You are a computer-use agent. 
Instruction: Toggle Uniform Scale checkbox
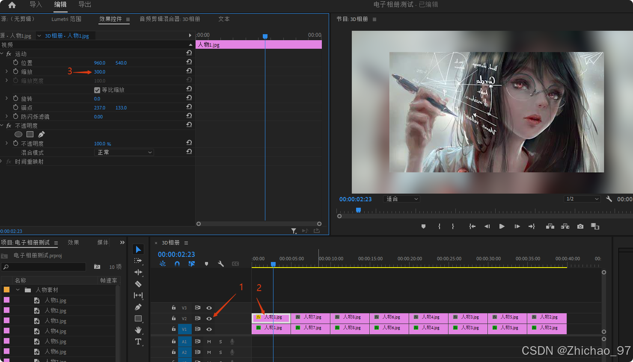pyautogui.click(x=97, y=90)
